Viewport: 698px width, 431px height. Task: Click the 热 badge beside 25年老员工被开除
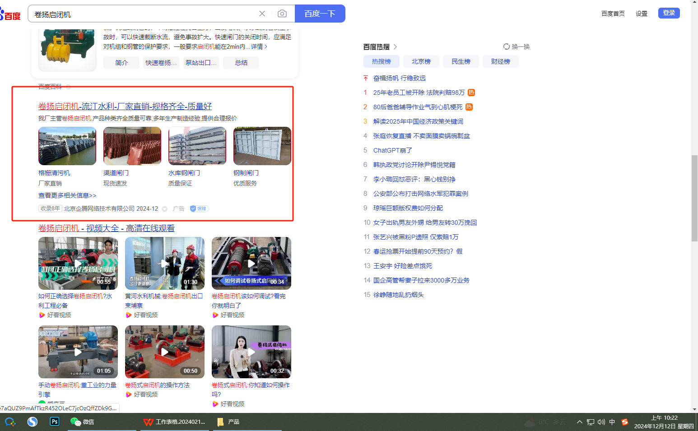(471, 93)
